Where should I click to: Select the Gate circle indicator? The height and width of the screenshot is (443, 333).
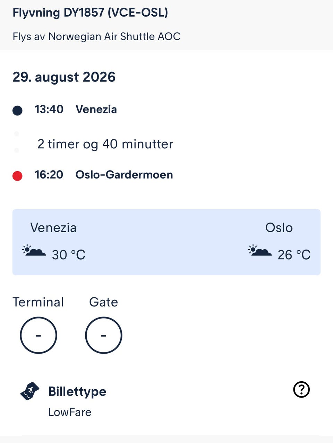click(103, 335)
